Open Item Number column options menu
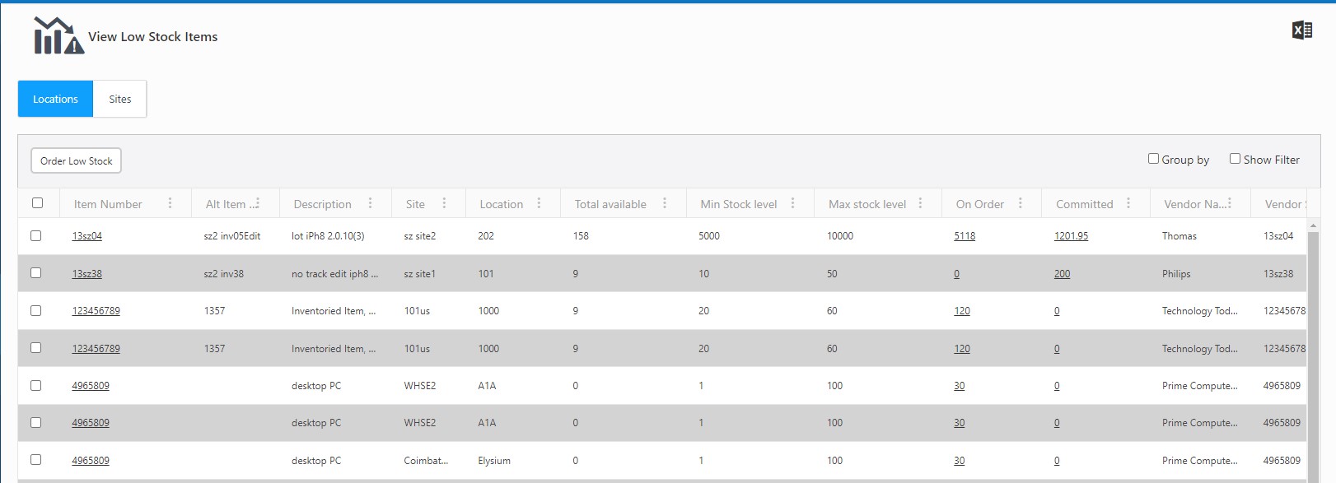Image resolution: width=1336 pixels, height=483 pixels. coord(170,203)
